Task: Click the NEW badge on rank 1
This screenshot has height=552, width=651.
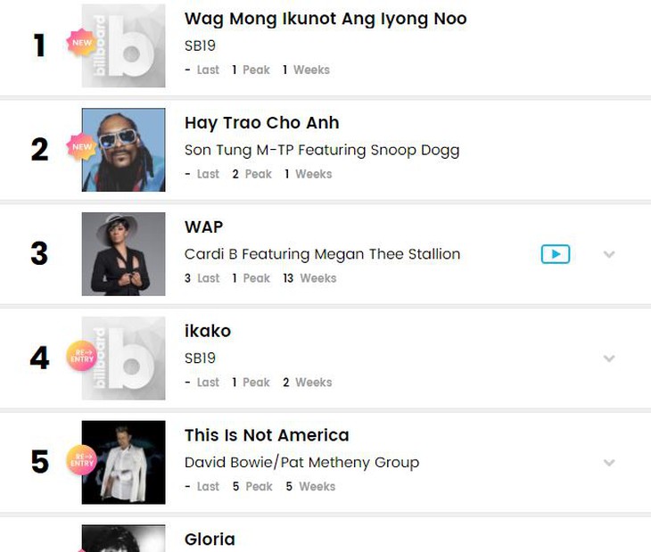Action: click(x=81, y=43)
